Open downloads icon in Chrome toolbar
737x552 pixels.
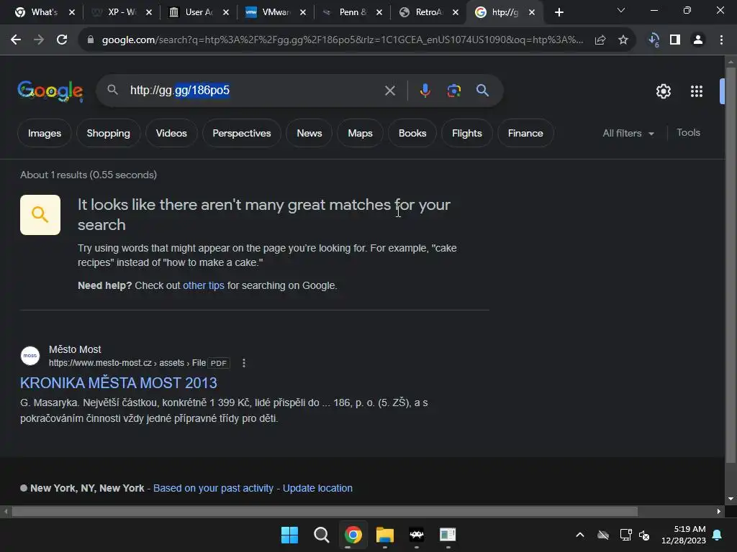click(x=654, y=40)
